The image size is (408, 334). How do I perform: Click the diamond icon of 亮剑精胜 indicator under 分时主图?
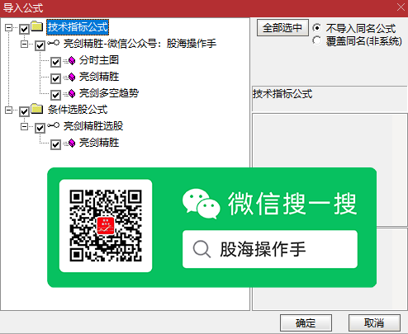tap(72, 77)
